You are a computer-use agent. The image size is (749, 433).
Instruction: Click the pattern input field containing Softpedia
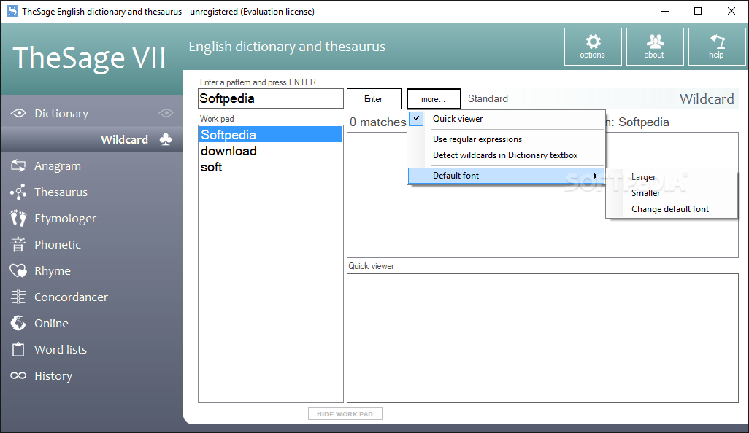click(271, 98)
